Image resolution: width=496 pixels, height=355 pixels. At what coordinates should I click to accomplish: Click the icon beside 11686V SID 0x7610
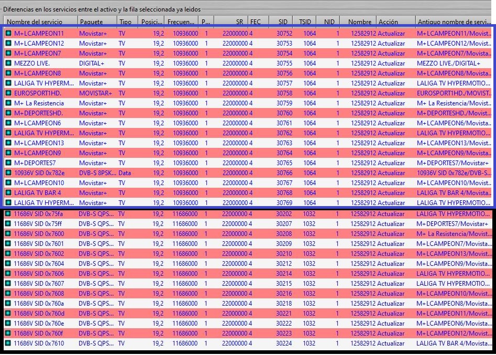click(8, 343)
